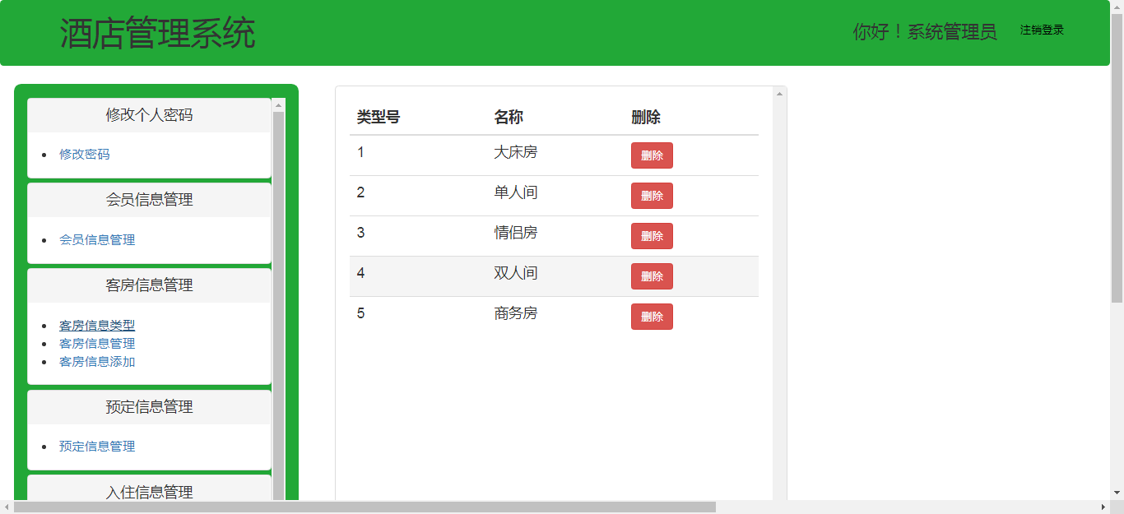Delete the 单人间 room type
The width and height of the screenshot is (1124, 514).
(x=652, y=196)
